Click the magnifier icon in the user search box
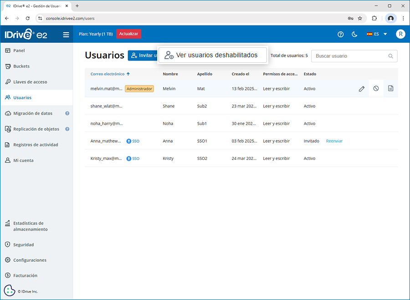 (390, 56)
